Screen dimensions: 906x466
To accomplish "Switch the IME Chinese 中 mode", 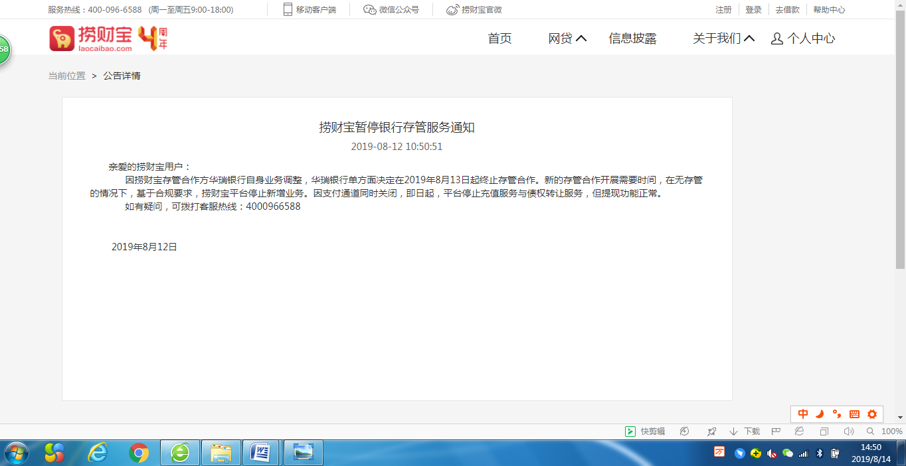I will pyautogui.click(x=803, y=414).
